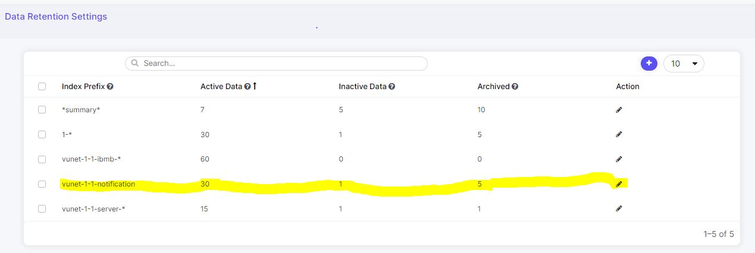Image resolution: width=755 pixels, height=253 pixels.
Task: Tick checkbox for vunet-1-1-server-* row
Action: (x=42, y=208)
